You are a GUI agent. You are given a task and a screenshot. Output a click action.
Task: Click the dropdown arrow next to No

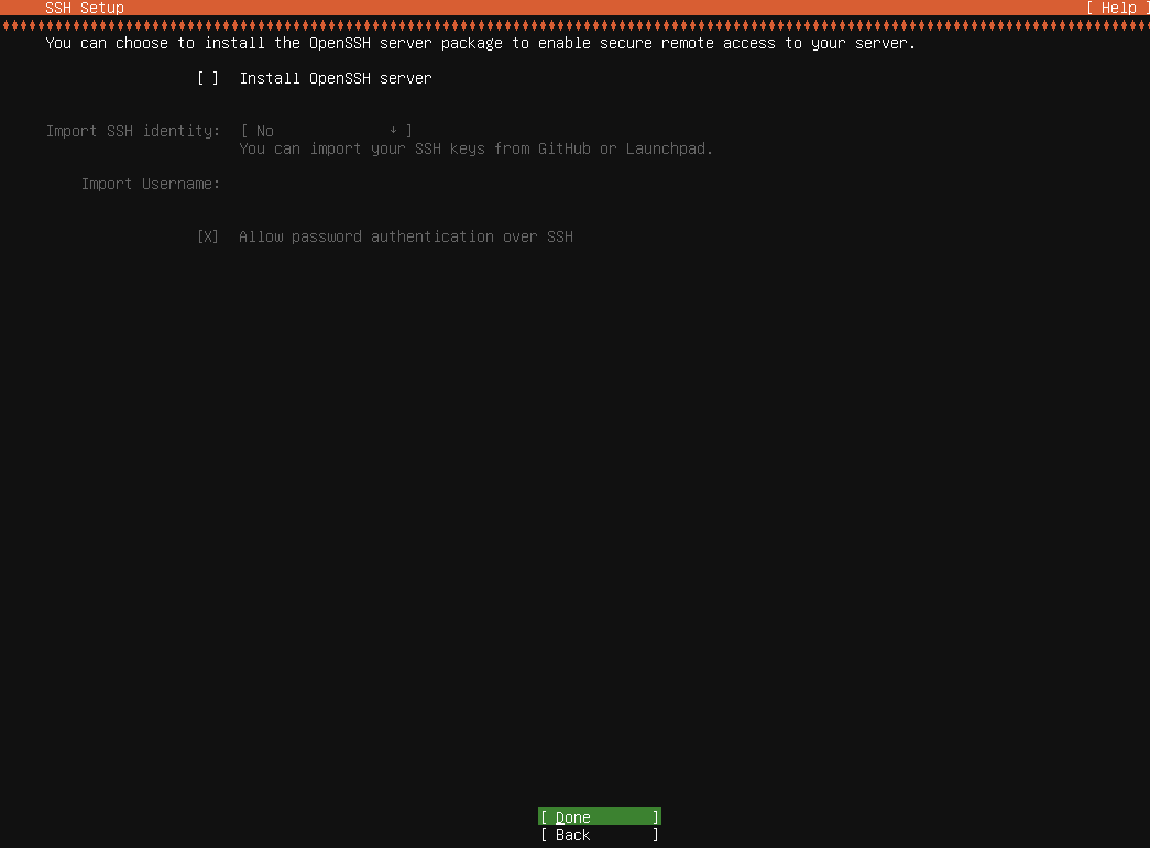coord(393,131)
